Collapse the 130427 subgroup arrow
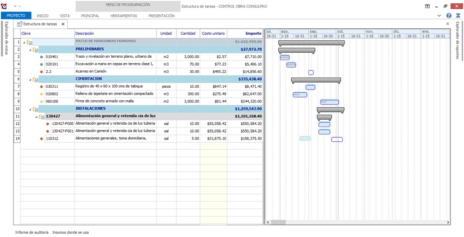Screen dimensions: 464x237 (x=36, y=116)
